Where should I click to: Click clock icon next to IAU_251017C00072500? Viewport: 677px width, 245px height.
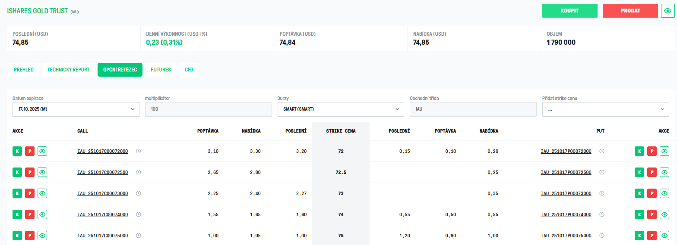coord(139,172)
